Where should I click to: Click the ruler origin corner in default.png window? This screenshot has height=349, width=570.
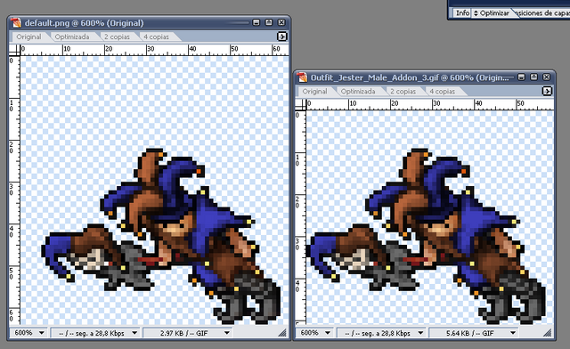point(14,50)
